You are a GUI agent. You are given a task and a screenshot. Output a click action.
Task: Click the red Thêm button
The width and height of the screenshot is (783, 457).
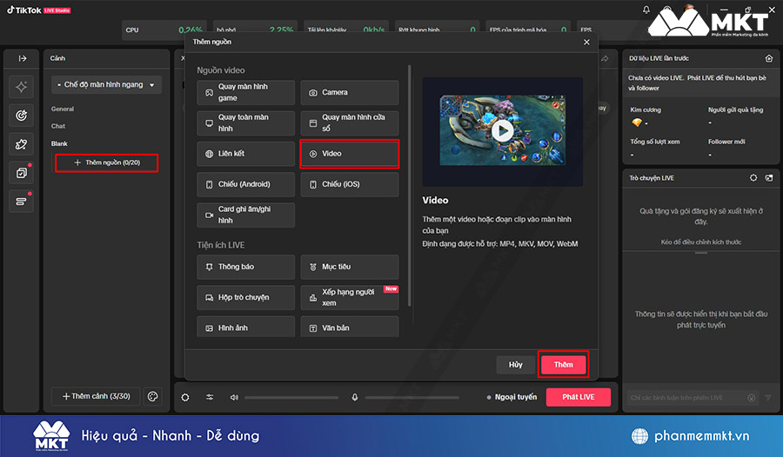click(563, 365)
